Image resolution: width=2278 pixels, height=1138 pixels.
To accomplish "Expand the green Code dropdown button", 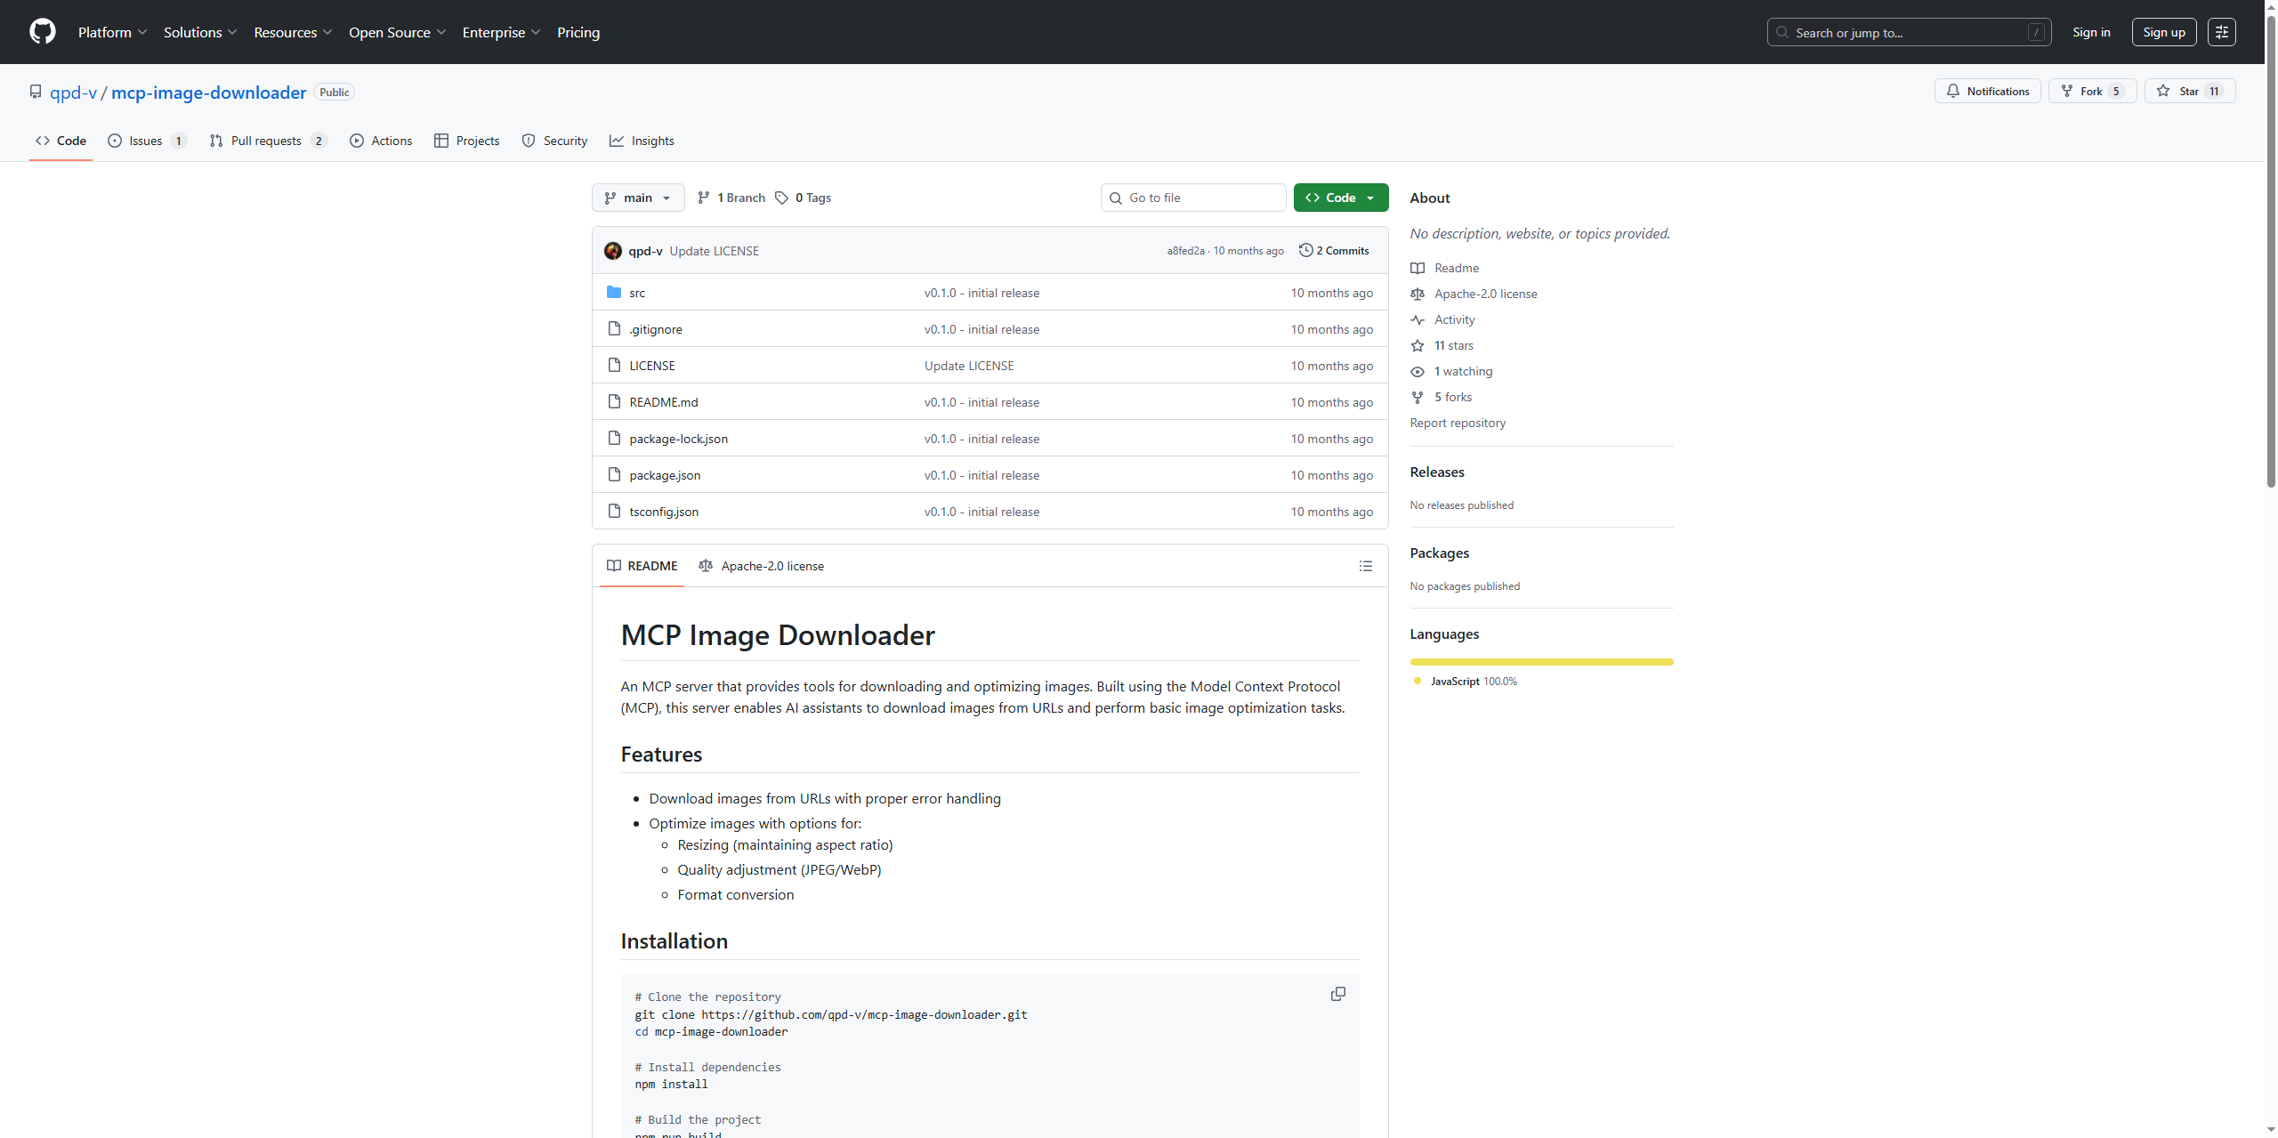I will (1340, 198).
